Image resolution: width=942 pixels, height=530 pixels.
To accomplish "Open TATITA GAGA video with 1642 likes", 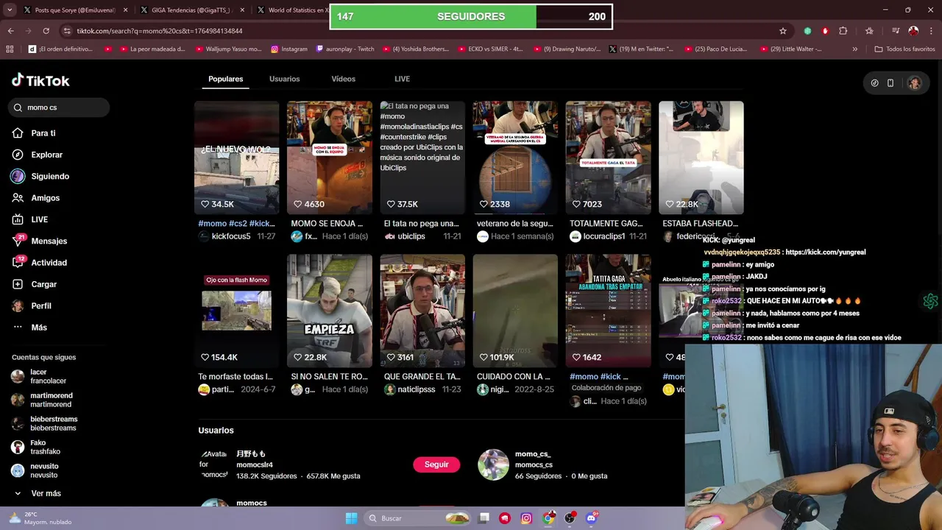I will click(608, 311).
